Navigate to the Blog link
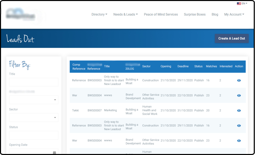This screenshot has width=255, height=155. [215, 14]
